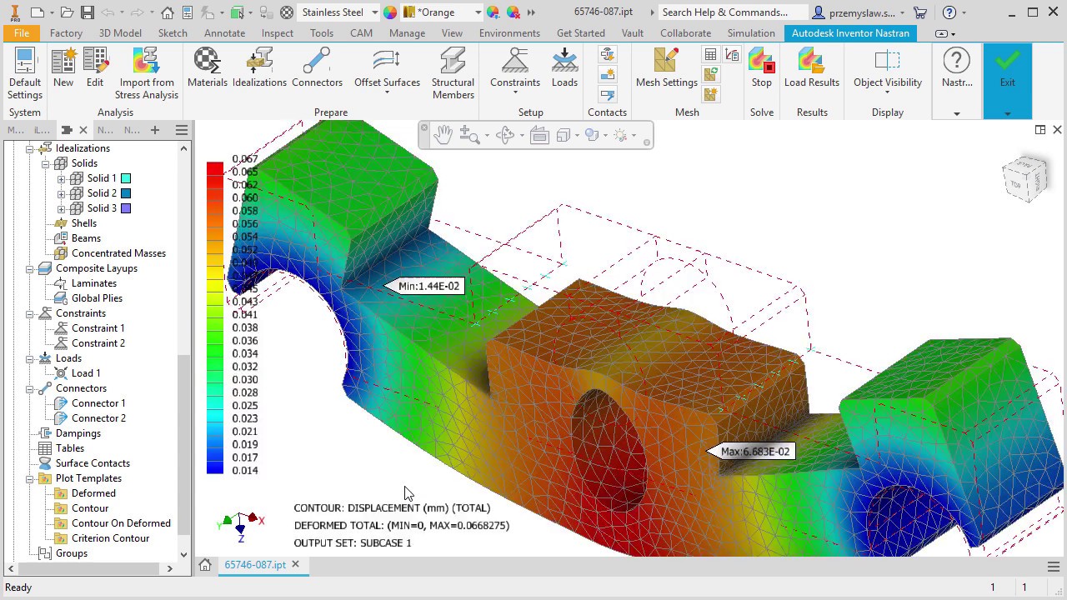Click the Solid 1 cyan color swatch
1067x600 pixels.
coord(126,178)
